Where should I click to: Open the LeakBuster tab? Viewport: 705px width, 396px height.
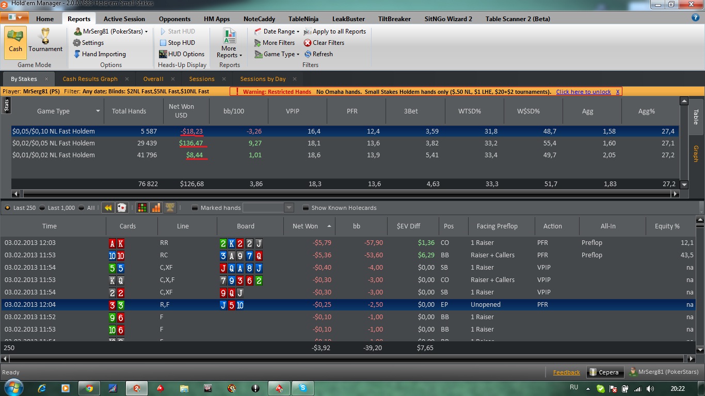348,19
